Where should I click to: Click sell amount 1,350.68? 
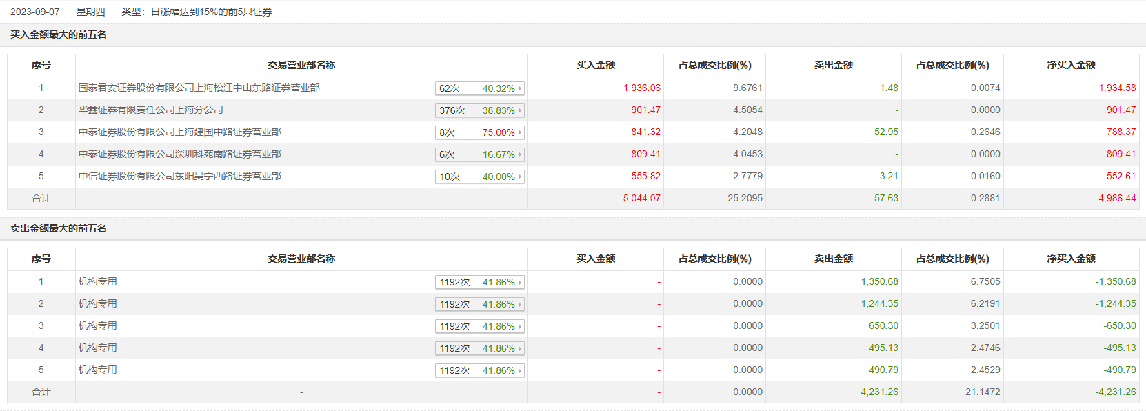tap(880, 281)
